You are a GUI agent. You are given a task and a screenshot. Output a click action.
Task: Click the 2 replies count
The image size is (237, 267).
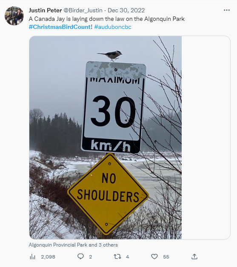click(x=91, y=257)
